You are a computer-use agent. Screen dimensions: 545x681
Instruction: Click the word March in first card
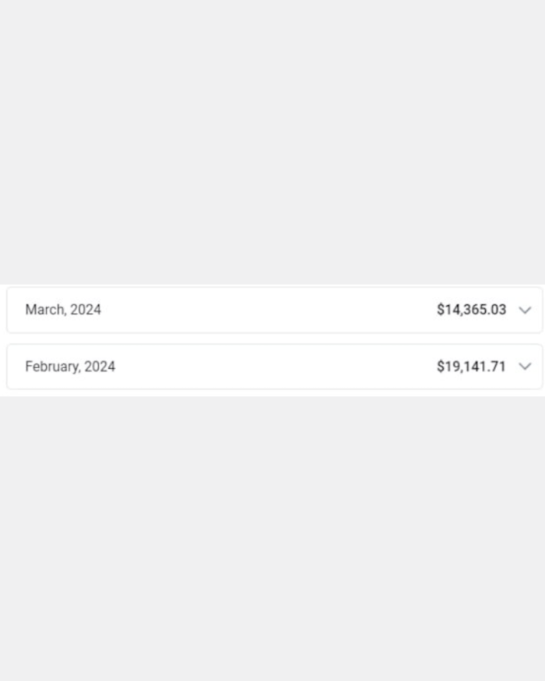(44, 310)
